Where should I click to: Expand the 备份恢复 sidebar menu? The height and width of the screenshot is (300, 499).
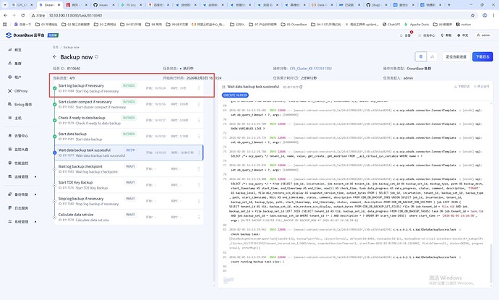click(x=22, y=194)
